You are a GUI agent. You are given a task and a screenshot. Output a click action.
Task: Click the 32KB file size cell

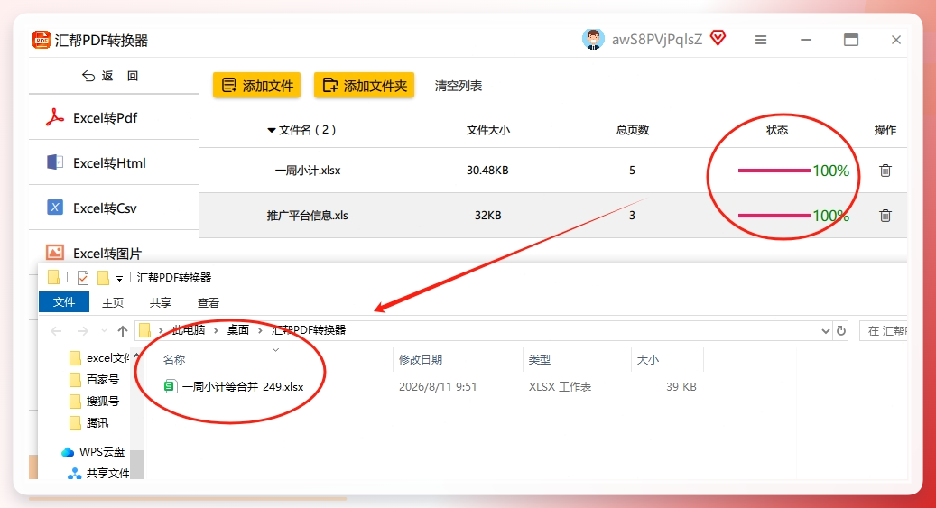click(x=487, y=215)
